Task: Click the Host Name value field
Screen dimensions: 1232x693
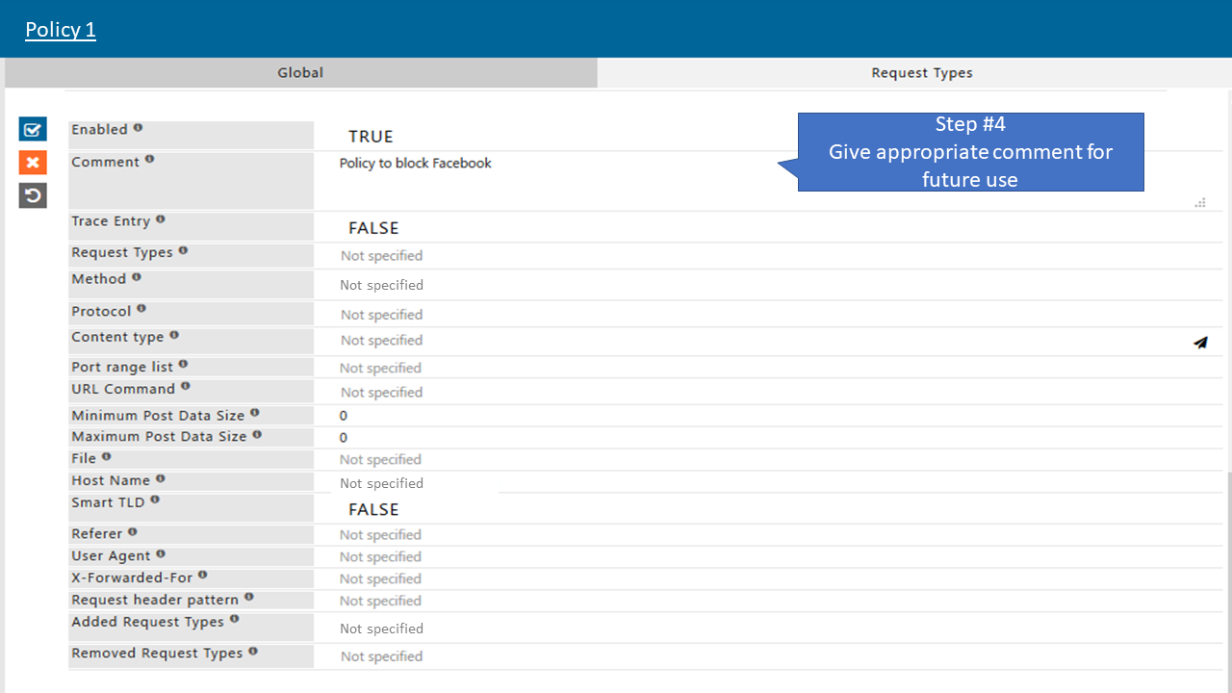Action: coord(381,483)
